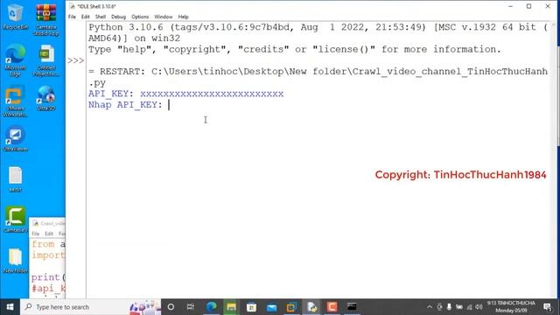Click the IDLE Shell title bar Python icon

[x=72, y=6]
